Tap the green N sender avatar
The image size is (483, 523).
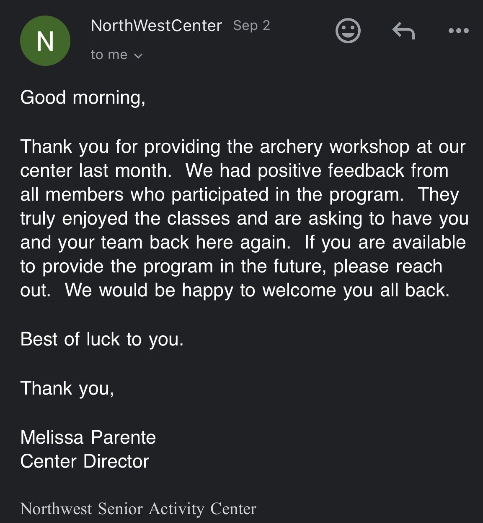[45, 41]
